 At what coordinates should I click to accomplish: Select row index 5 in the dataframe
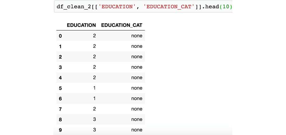click(60, 88)
